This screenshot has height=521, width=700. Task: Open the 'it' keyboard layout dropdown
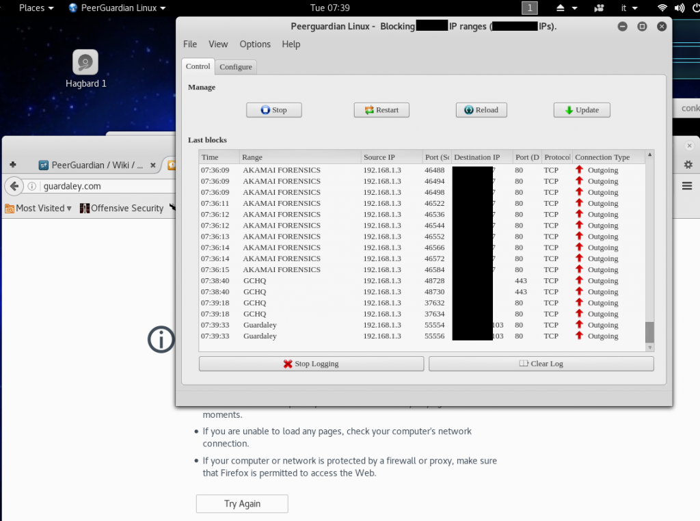click(x=629, y=8)
